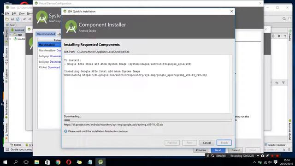295x166 pixels.
Task: Open the Edit menu in Android Studio
Action: pyautogui.click(x=14, y=13)
